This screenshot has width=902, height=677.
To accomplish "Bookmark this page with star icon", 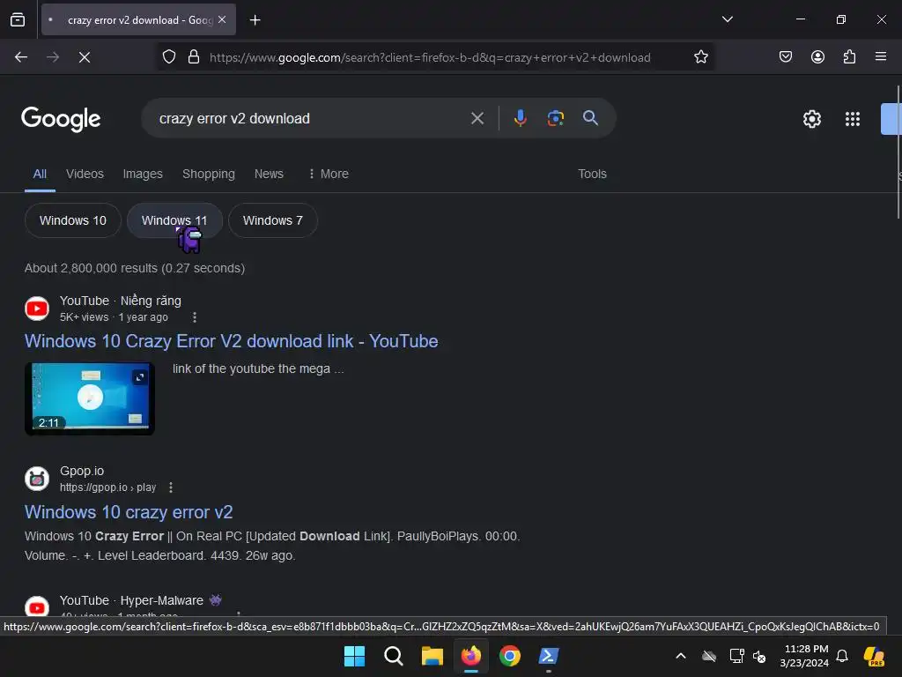I will (700, 57).
